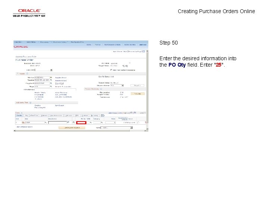Open the Dispatch Method dropdown
This screenshot has width=269, height=202.
(x=123, y=85)
